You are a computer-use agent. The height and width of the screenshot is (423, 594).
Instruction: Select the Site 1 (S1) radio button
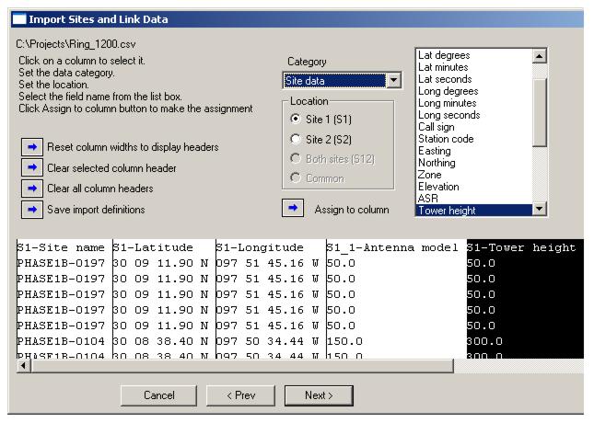pyautogui.click(x=296, y=120)
